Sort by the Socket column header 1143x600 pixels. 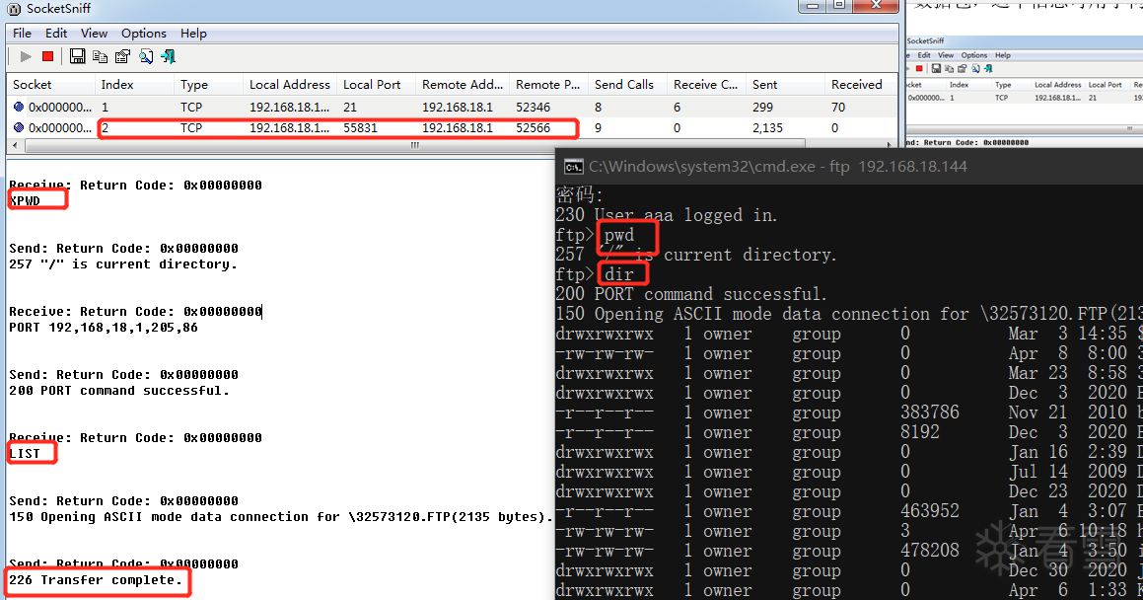(x=51, y=85)
